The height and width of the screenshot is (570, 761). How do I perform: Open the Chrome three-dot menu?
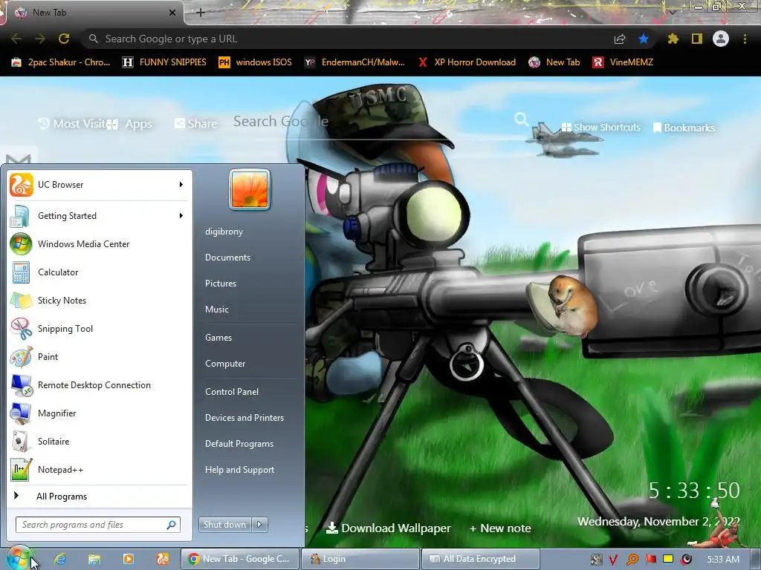[x=745, y=39]
